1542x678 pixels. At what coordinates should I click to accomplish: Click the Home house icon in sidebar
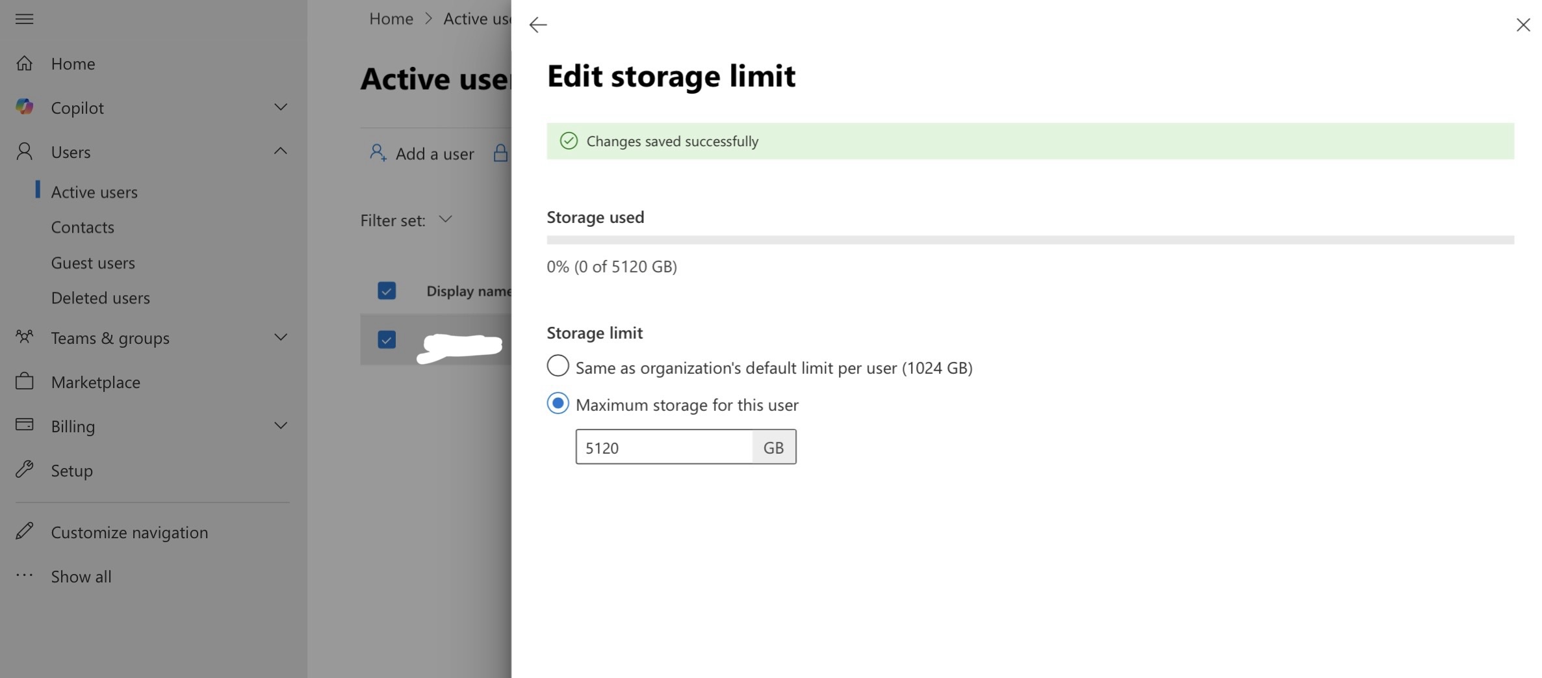coord(24,64)
